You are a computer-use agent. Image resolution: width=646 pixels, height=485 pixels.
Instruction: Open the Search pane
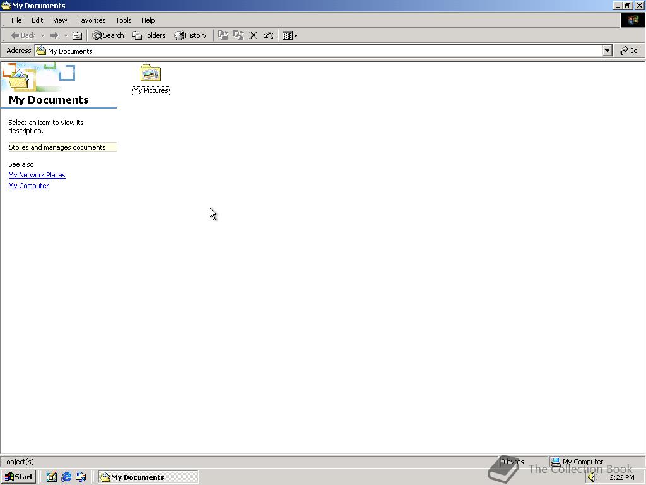pyautogui.click(x=108, y=35)
